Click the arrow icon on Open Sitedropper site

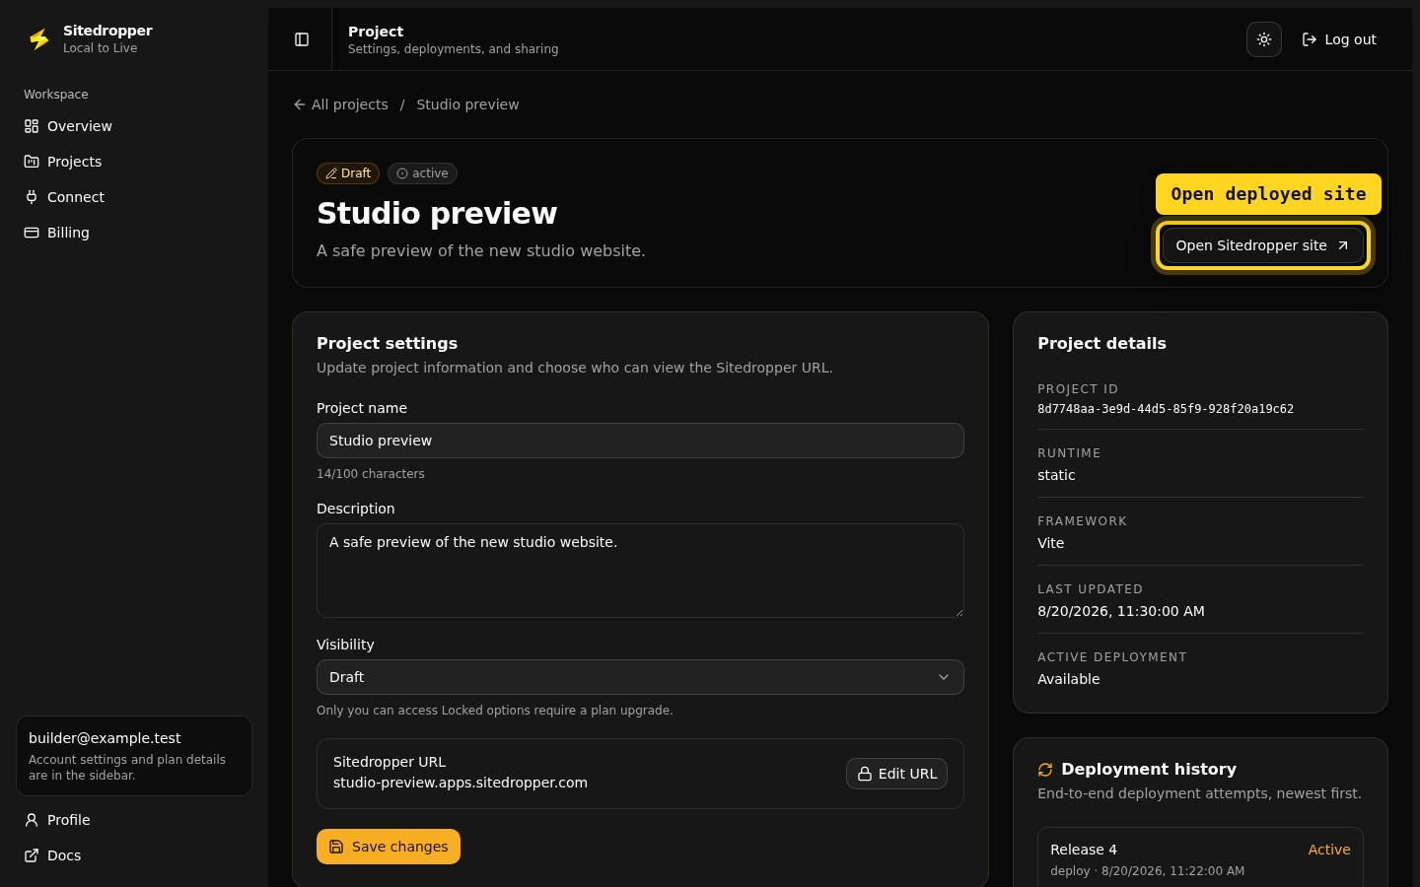coord(1342,245)
